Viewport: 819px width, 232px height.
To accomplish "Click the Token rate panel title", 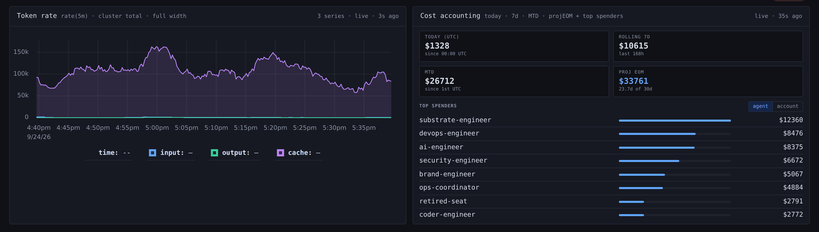I will point(37,16).
